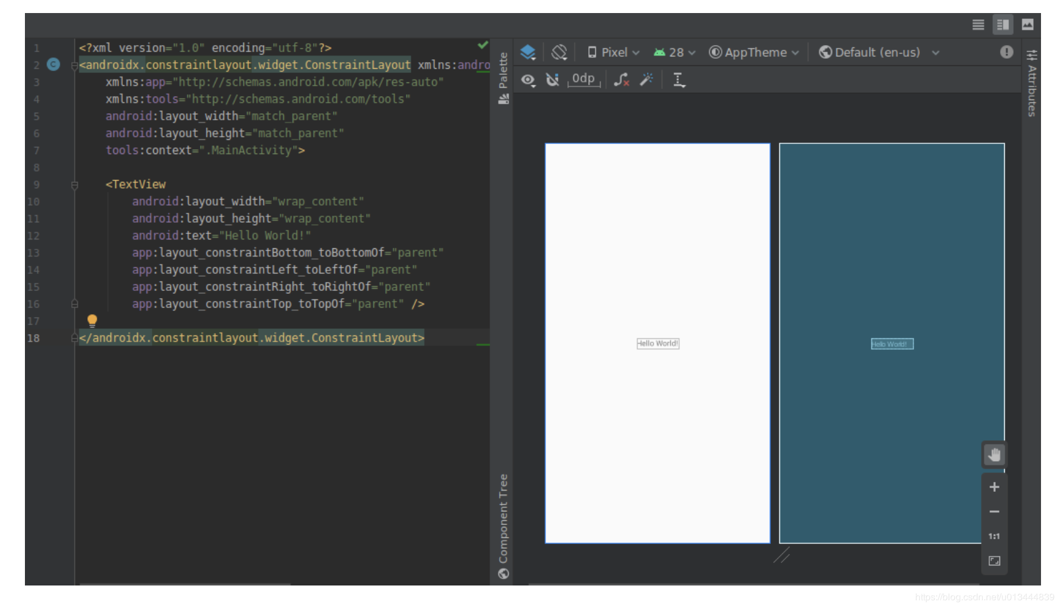This screenshot has width=1060, height=608.
Task: Set zoom to 1:1
Action: coord(994,536)
